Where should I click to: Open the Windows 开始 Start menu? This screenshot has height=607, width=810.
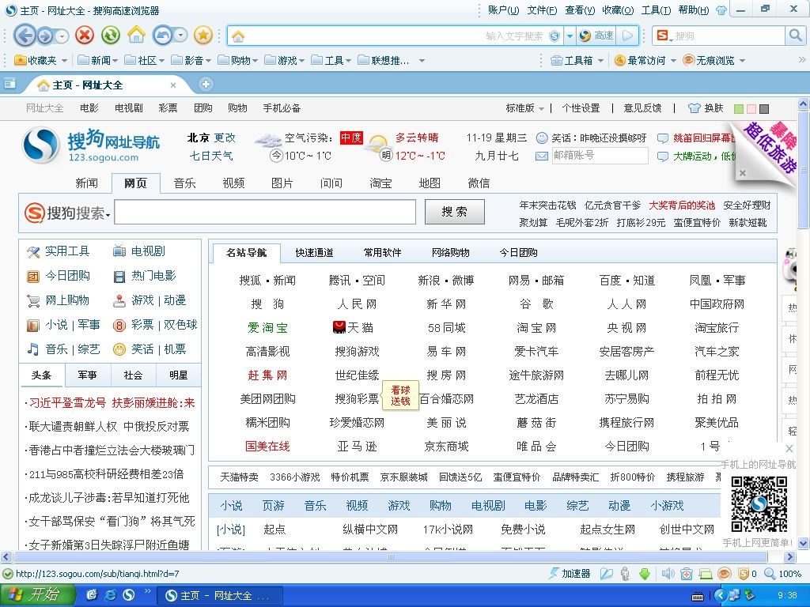36,594
